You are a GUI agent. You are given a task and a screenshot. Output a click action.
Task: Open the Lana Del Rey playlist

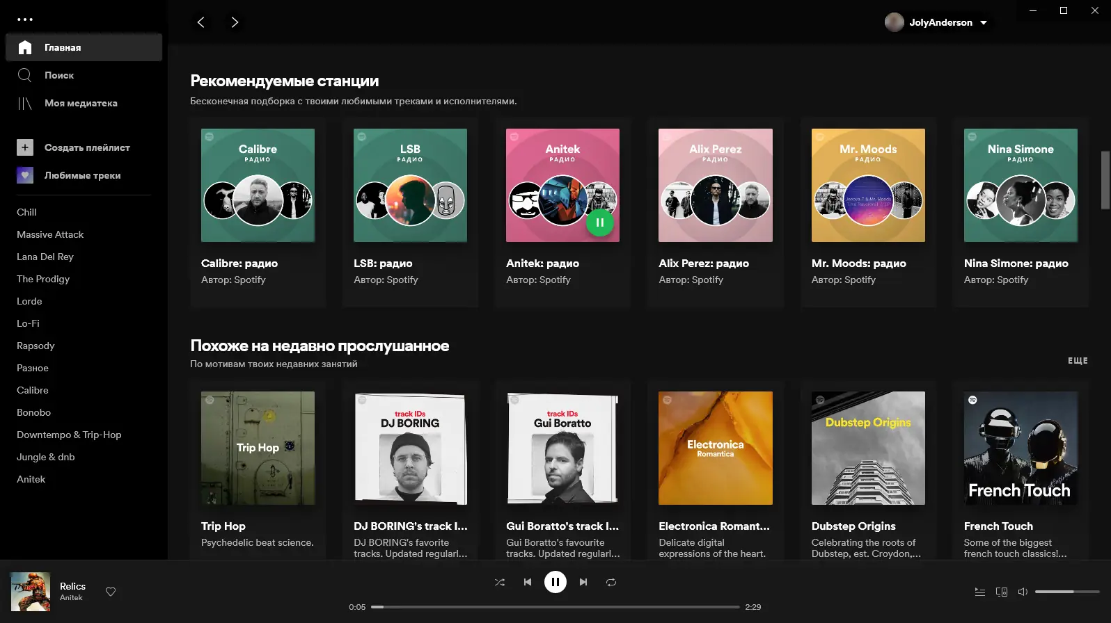click(x=45, y=257)
